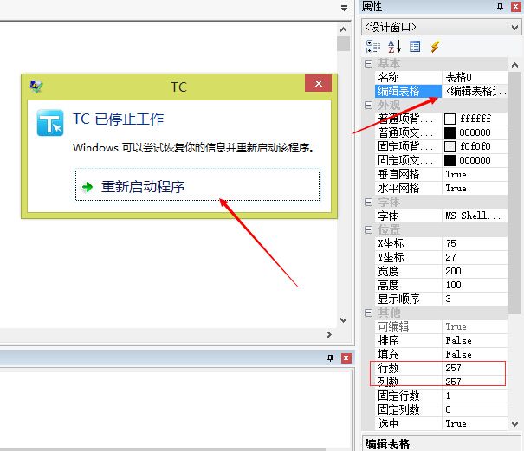The image size is (524, 451).
Task: Open the property pages list icon
Action: pyautogui.click(x=415, y=47)
